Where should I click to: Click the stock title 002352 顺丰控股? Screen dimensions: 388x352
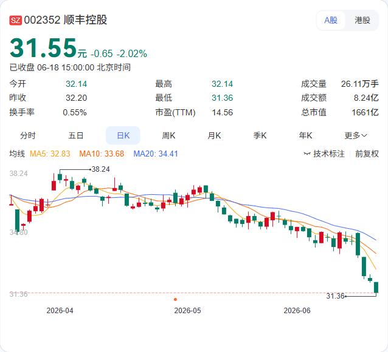[66, 20]
